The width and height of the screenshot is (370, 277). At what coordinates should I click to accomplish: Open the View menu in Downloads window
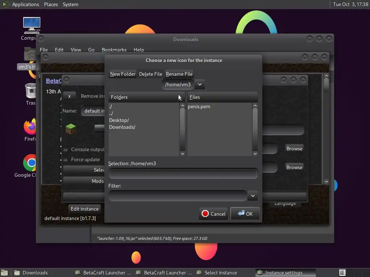click(x=76, y=50)
